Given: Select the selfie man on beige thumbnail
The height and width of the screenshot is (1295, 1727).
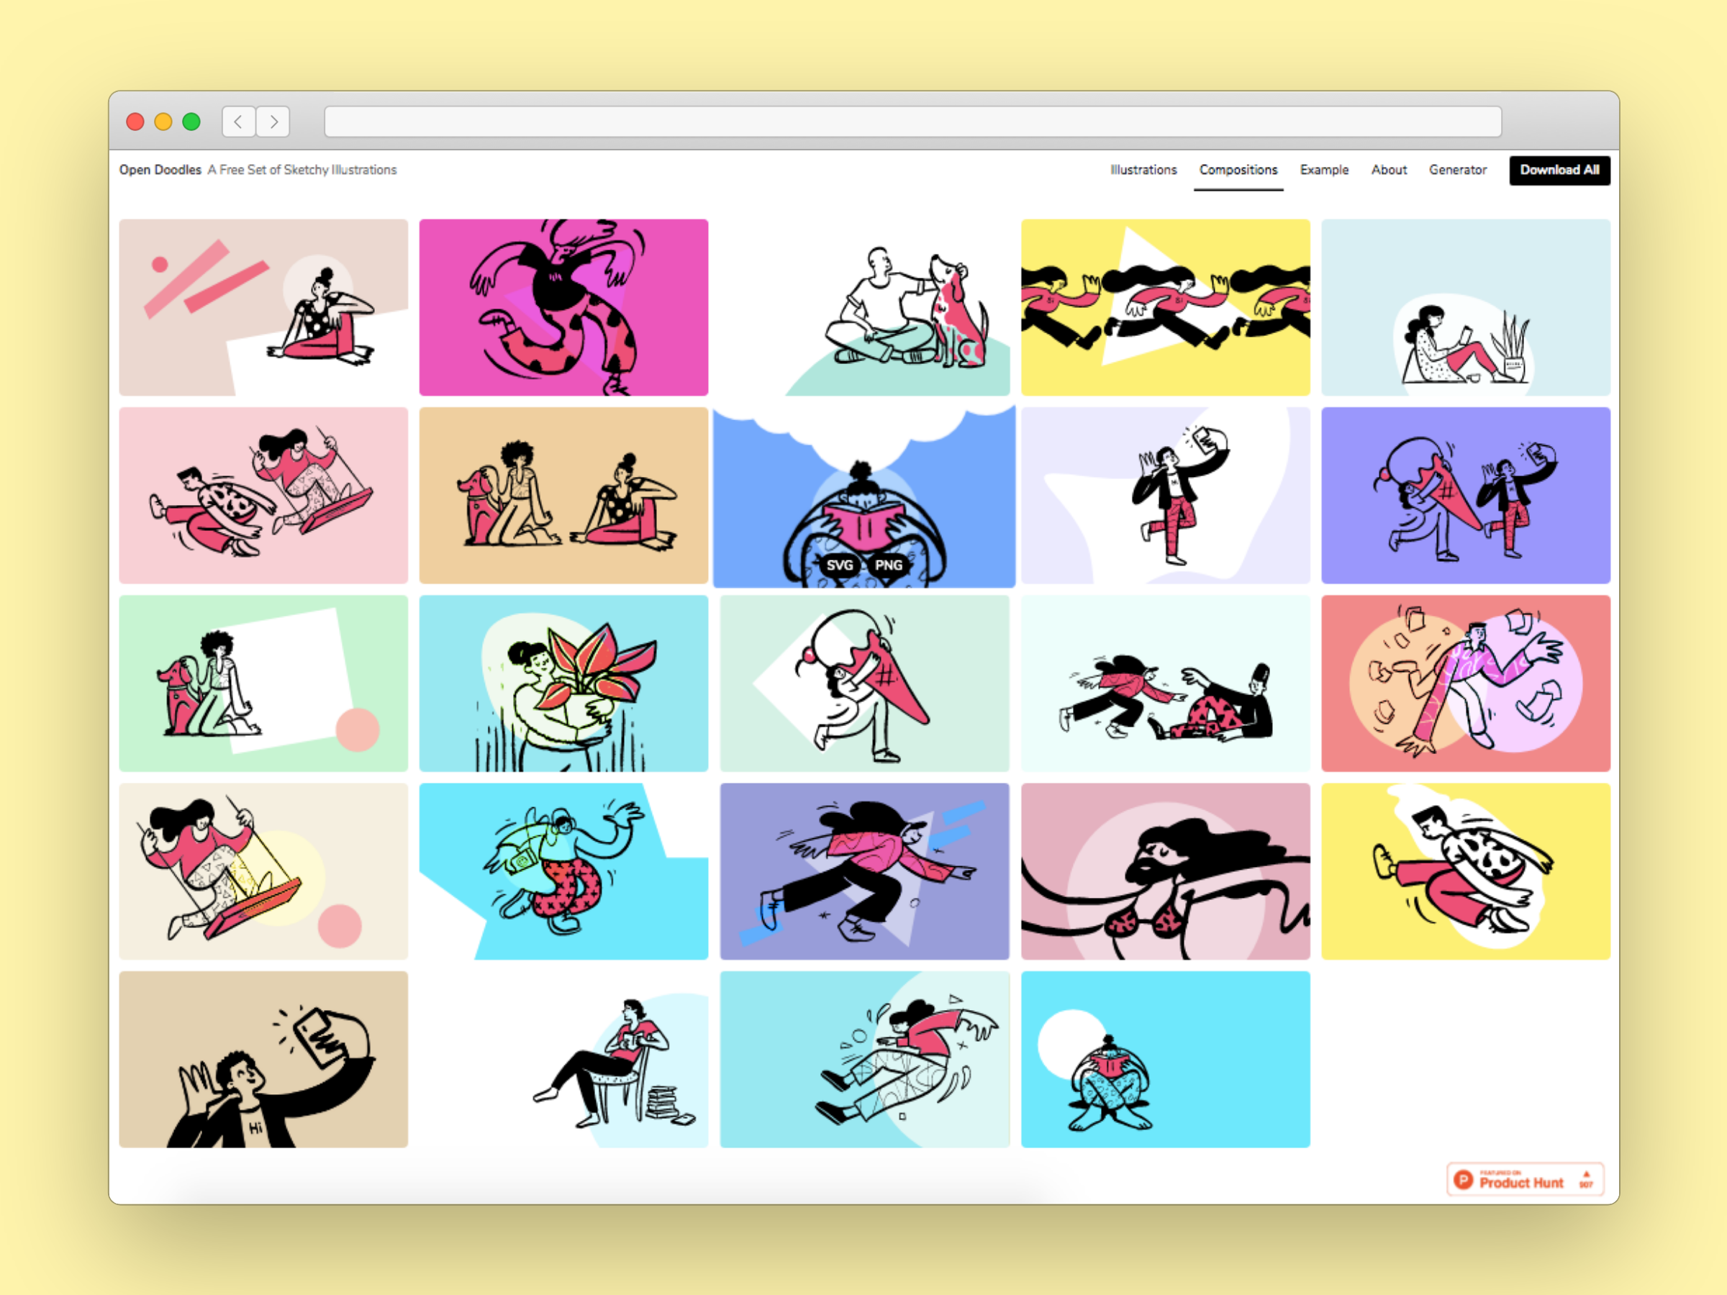Looking at the screenshot, I should (263, 1059).
